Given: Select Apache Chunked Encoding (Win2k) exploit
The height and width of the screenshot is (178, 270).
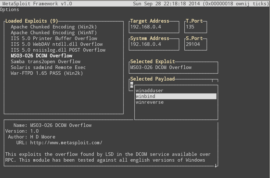Looking at the screenshot, I should (54, 27).
